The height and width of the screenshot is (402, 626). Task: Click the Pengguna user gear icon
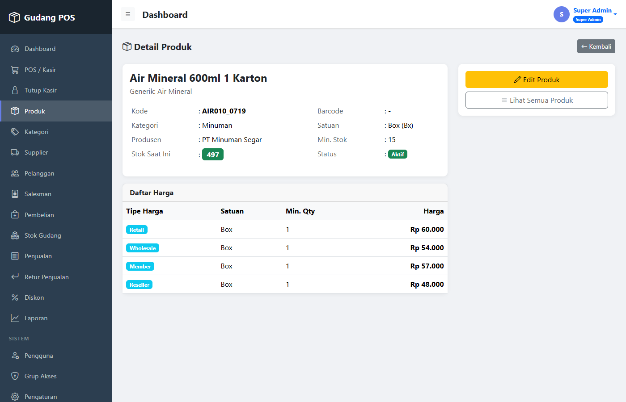(x=15, y=356)
